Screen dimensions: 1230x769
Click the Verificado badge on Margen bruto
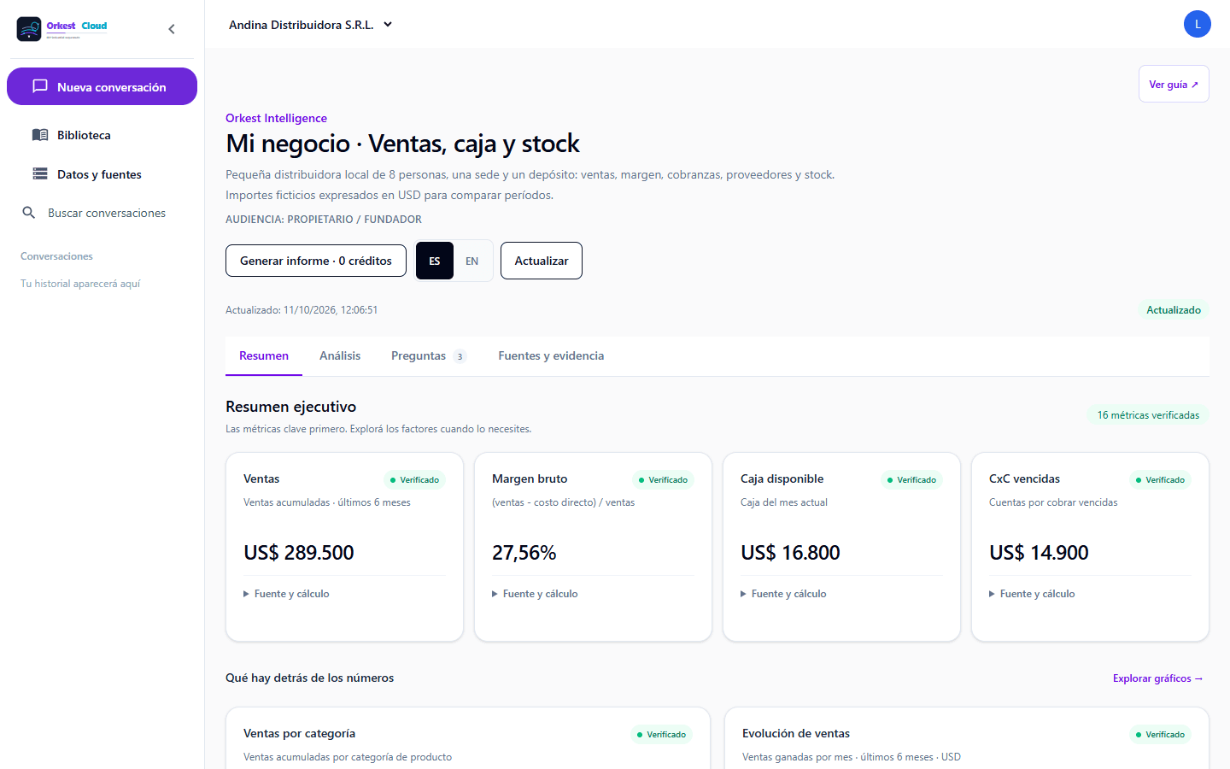tap(663, 480)
